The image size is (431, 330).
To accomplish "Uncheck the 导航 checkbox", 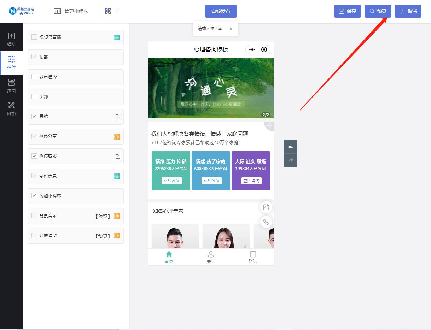I will tap(34, 116).
